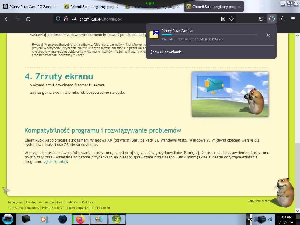The image size is (300, 225).
Task: Click the hamster mascot near the footer
Action: tap(284, 192)
